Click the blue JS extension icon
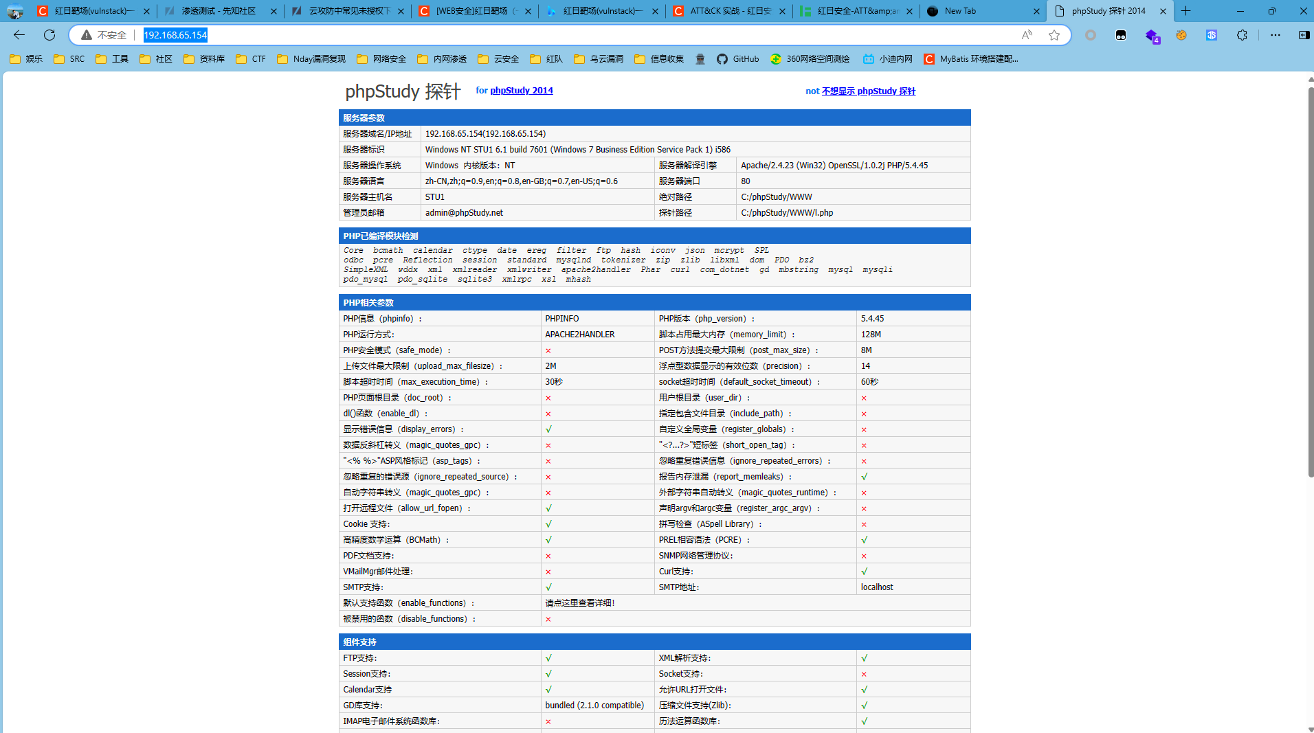Image resolution: width=1314 pixels, height=733 pixels. point(1212,35)
